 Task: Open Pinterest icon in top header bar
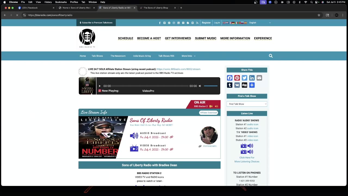pyautogui.click(x=169, y=23)
